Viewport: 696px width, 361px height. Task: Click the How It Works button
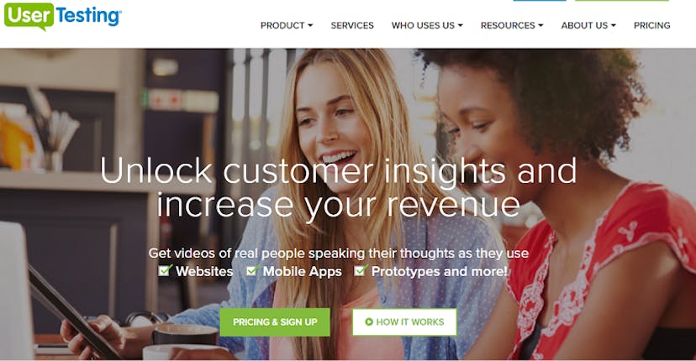tap(404, 322)
